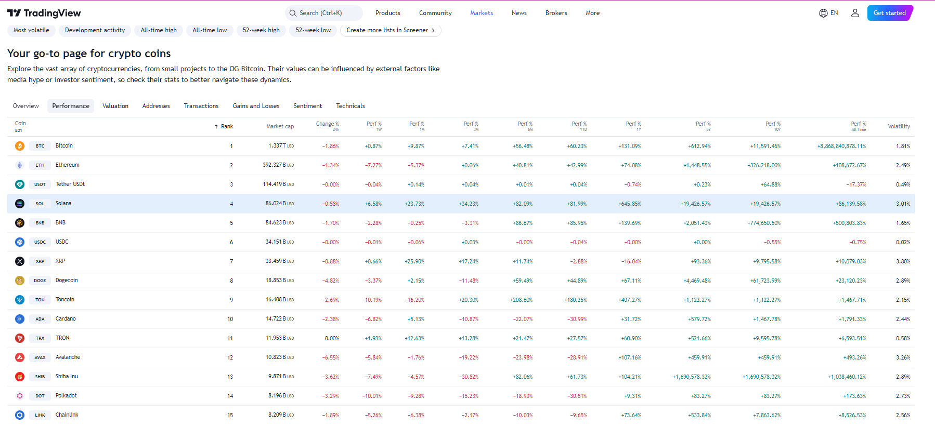Screen dimensions: 935x426
Task: Sort by Market cap column header
Action: pos(280,127)
